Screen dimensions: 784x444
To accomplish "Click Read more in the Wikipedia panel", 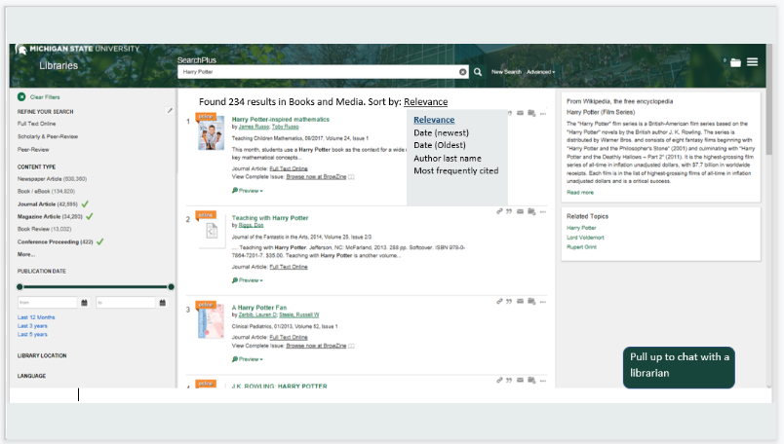I will (x=580, y=192).
